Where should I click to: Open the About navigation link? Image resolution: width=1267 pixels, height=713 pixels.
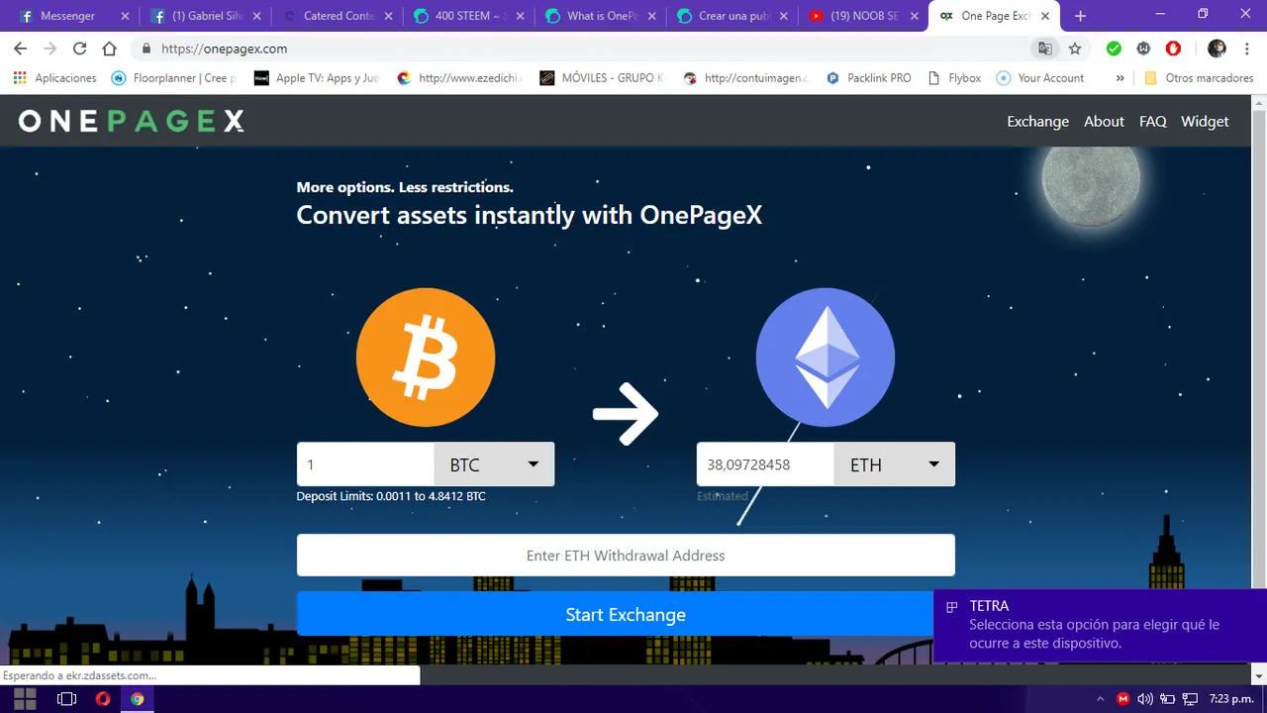[1104, 121]
